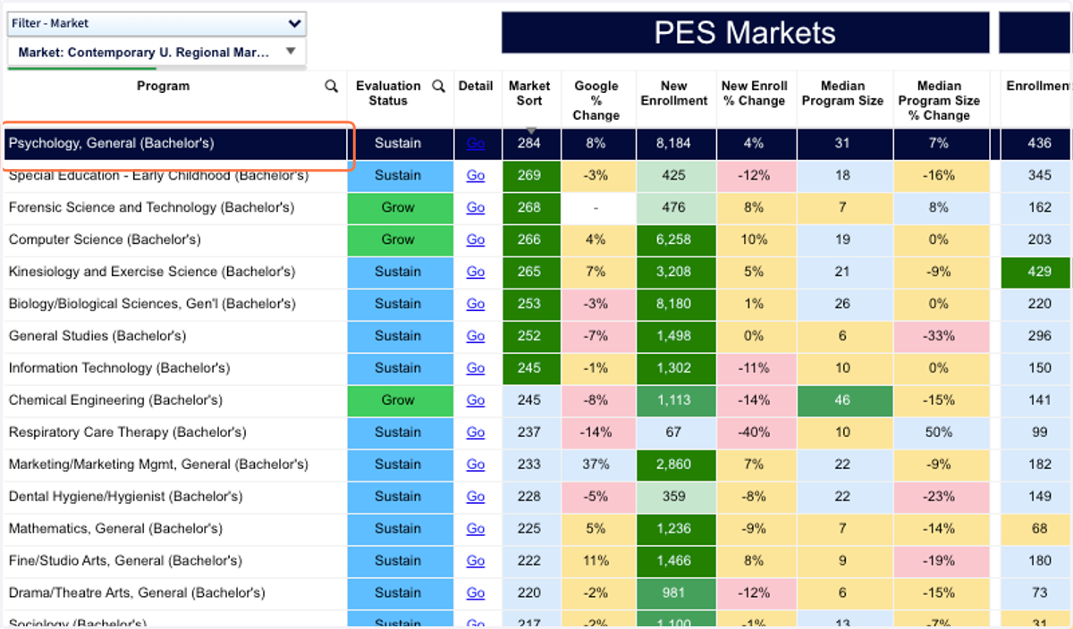Click the Program column header
The height and width of the screenshot is (629, 1073).
pyautogui.click(x=164, y=87)
